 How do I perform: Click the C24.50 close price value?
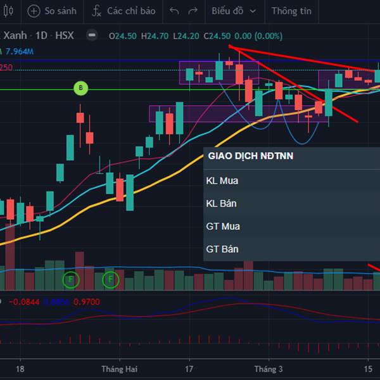217,36
